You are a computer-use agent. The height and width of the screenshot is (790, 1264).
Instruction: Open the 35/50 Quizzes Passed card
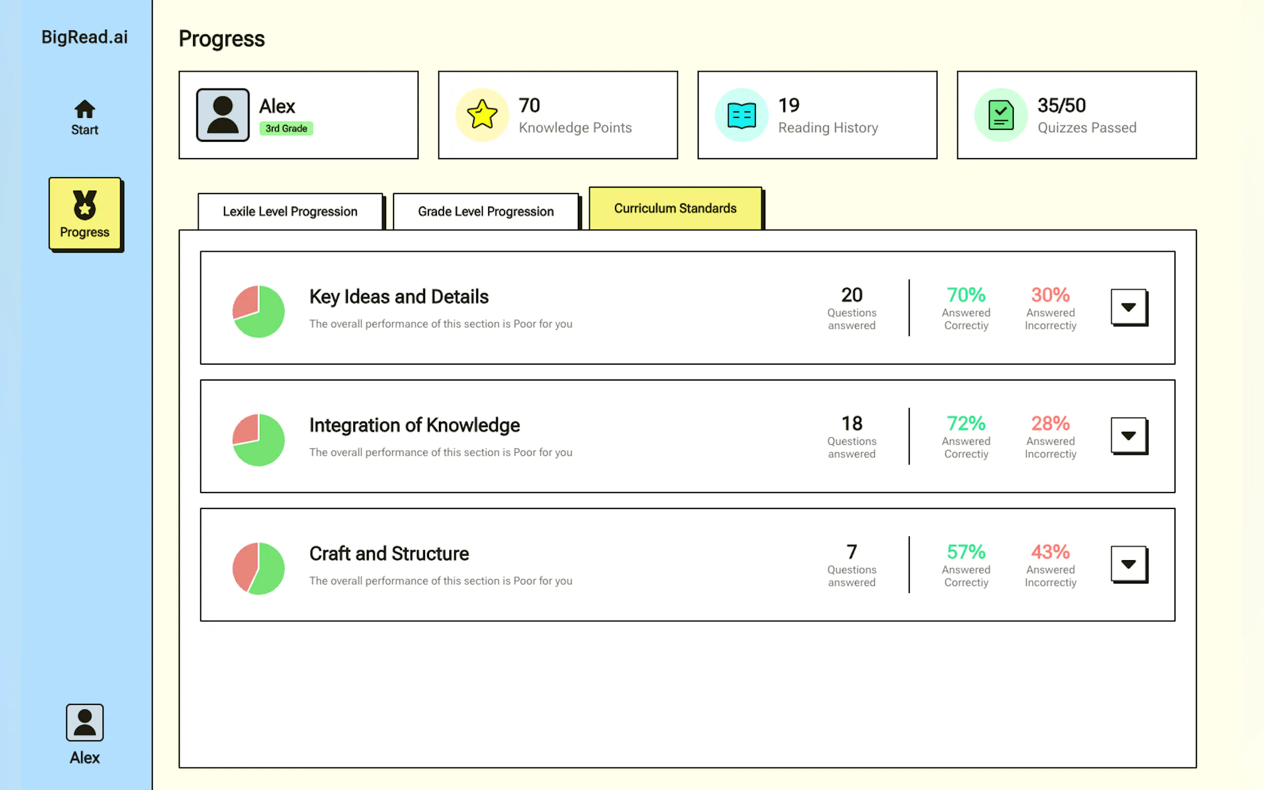click(x=1076, y=115)
